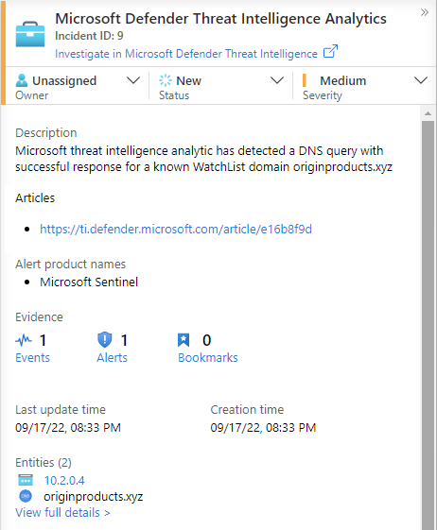
Task: Click the orange Medium severity bar
Action: pyautogui.click(x=304, y=80)
